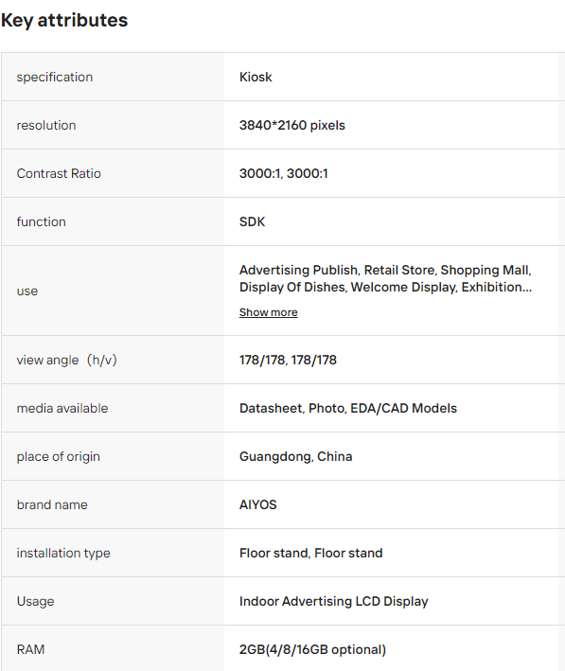This screenshot has height=671, width=565.
Task: Click Indoor Advertising LCD Display usage value
Action: [333, 601]
